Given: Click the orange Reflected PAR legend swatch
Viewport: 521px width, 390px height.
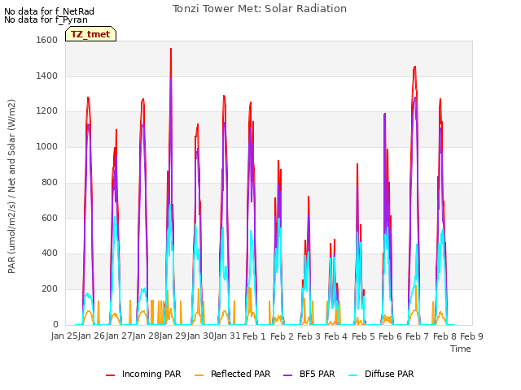Looking at the screenshot, I should [199, 375].
